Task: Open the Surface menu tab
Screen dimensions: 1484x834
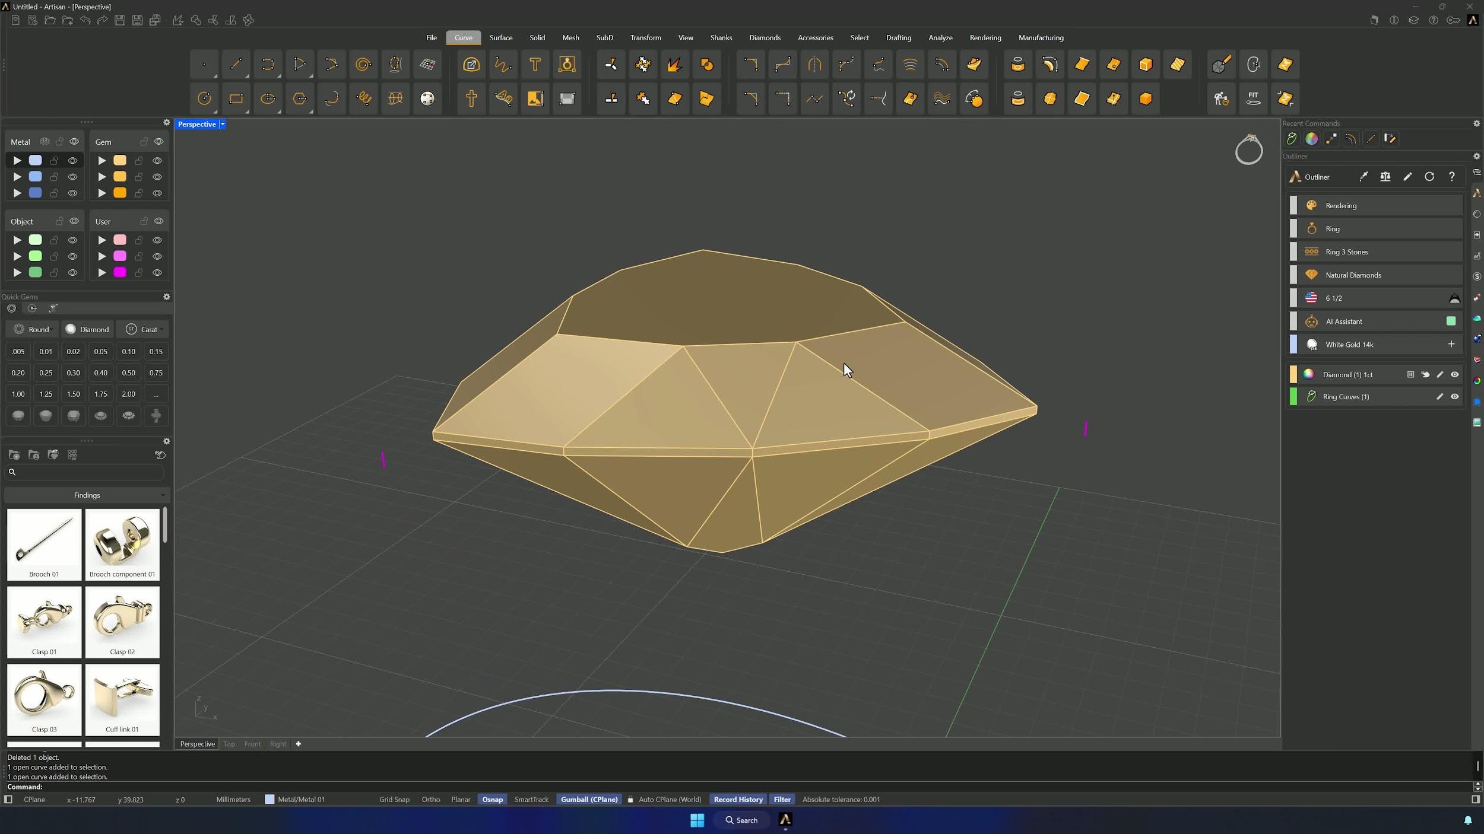Action: pyautogui.click(x=501, y=38)
